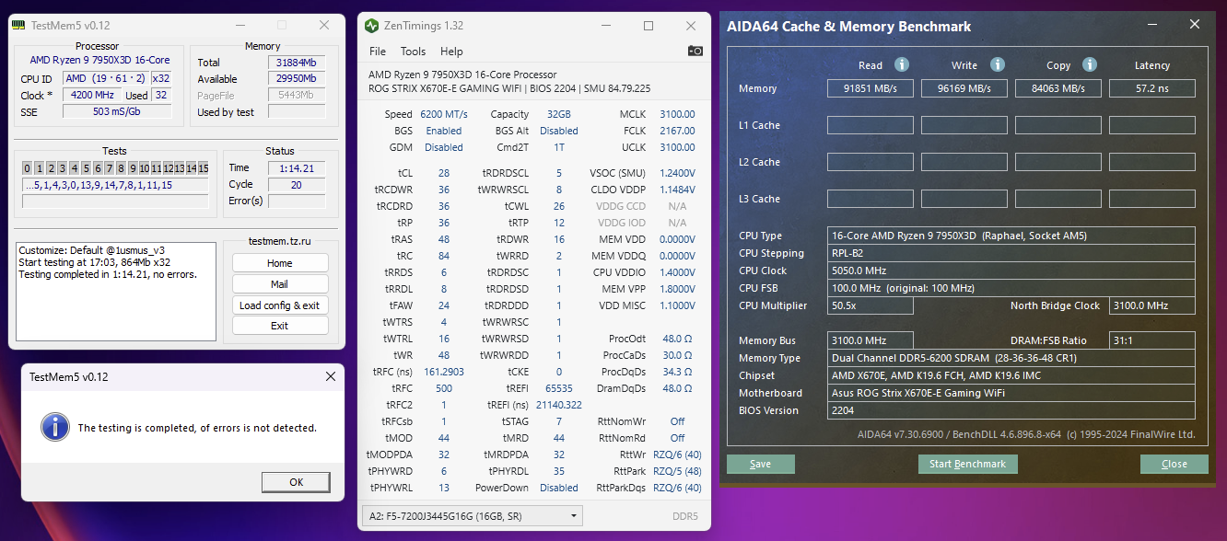This screenshot has width=1227, height=541.
Task: Open the memory module slot dropdown
Action: 471,516
